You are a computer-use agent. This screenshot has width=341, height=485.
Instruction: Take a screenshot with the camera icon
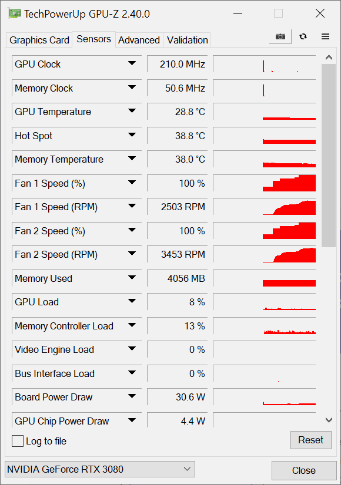[x=280, y=36]
